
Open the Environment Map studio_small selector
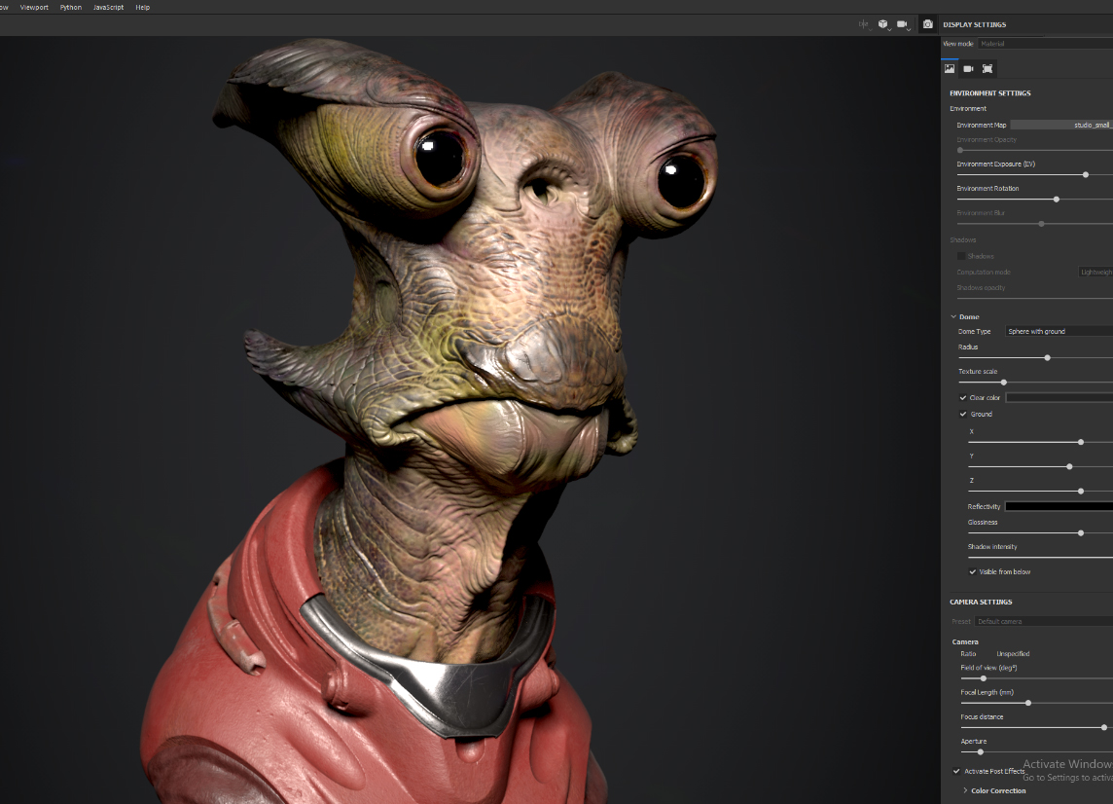click(x=1060, y=125)
